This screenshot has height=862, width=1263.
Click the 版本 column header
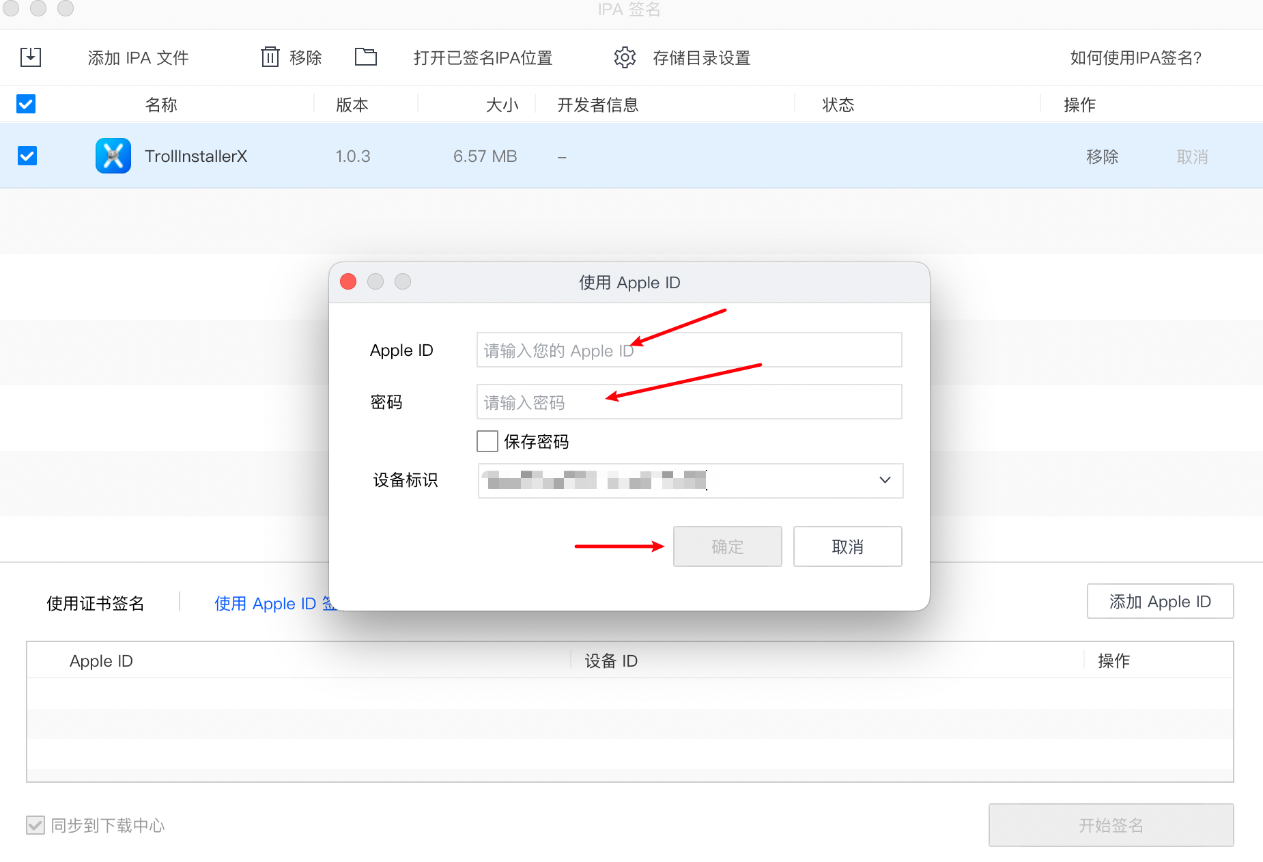[x=352, y=105]
